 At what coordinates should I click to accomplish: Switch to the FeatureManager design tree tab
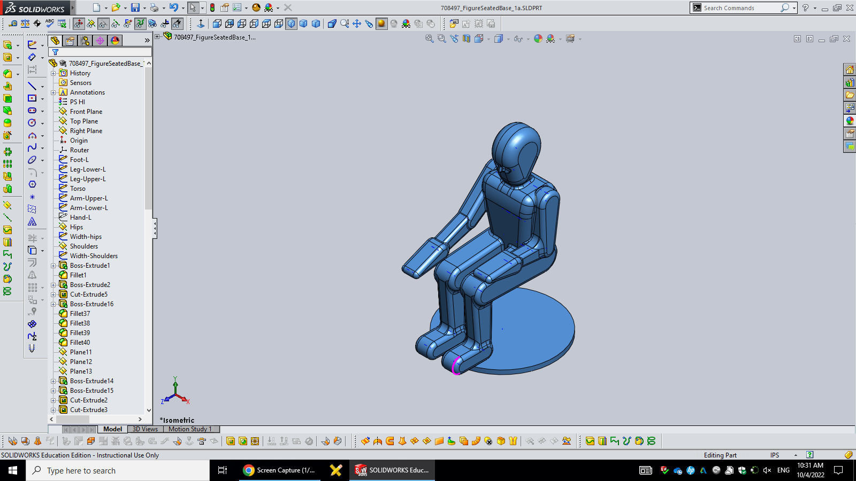55,41
